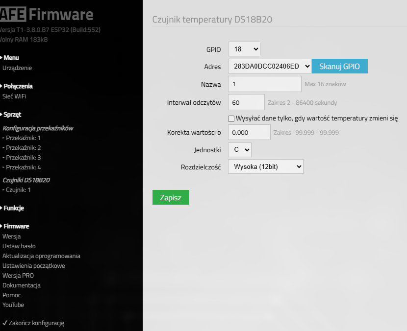Open the Jednostki units dropdown
This screenshot has height=331, width=407.
tap(240, 149)
